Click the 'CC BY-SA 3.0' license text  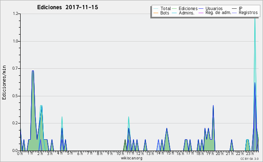pos(249,158)
